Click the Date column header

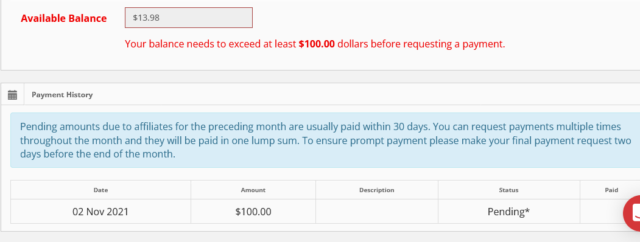tap(101, 190)
